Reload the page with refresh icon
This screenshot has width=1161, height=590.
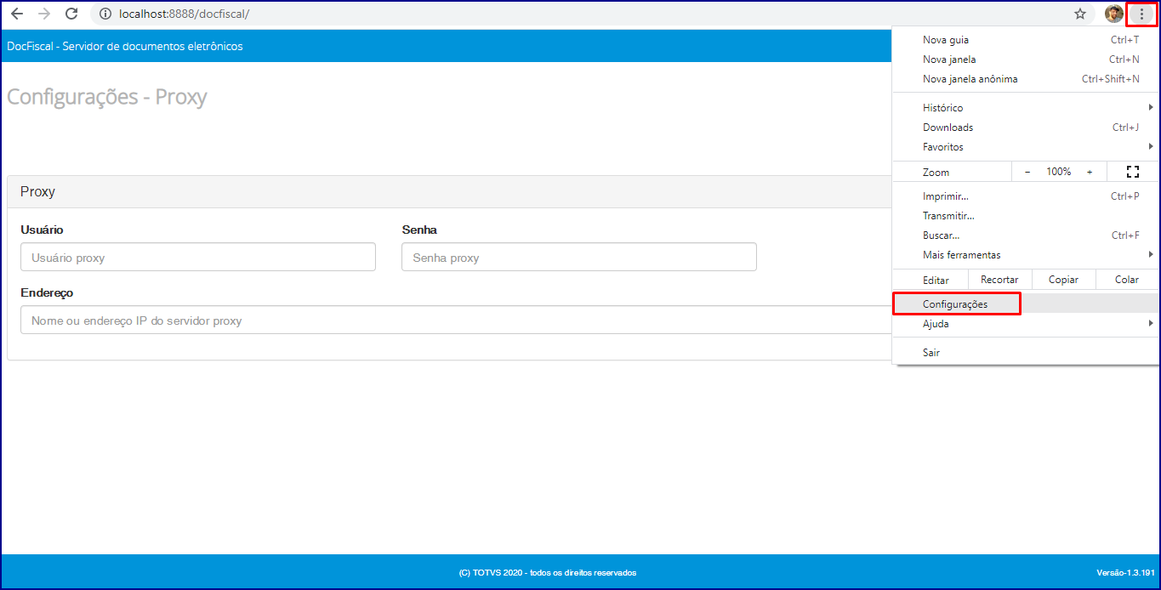(x=71, y=14)
